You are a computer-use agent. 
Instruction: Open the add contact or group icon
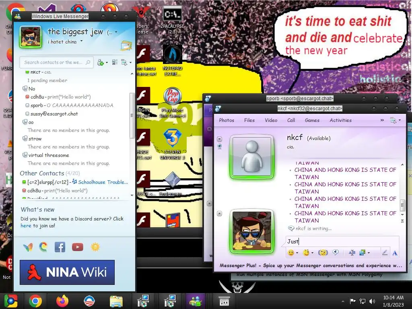[101, 62]
